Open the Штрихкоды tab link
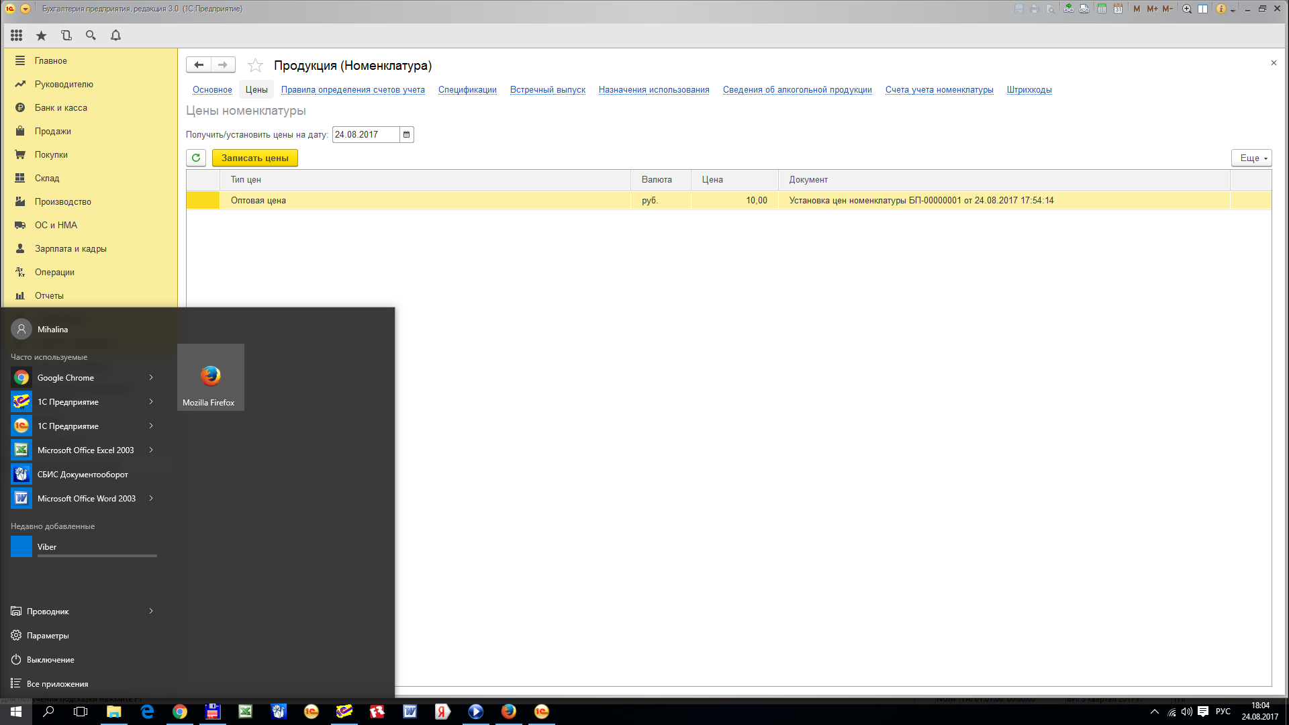This screenshot has width=1289, height=725. 1029,90
